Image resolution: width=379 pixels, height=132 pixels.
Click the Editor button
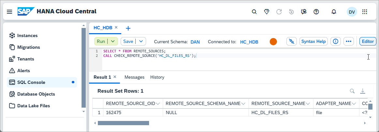pos(368,41)
